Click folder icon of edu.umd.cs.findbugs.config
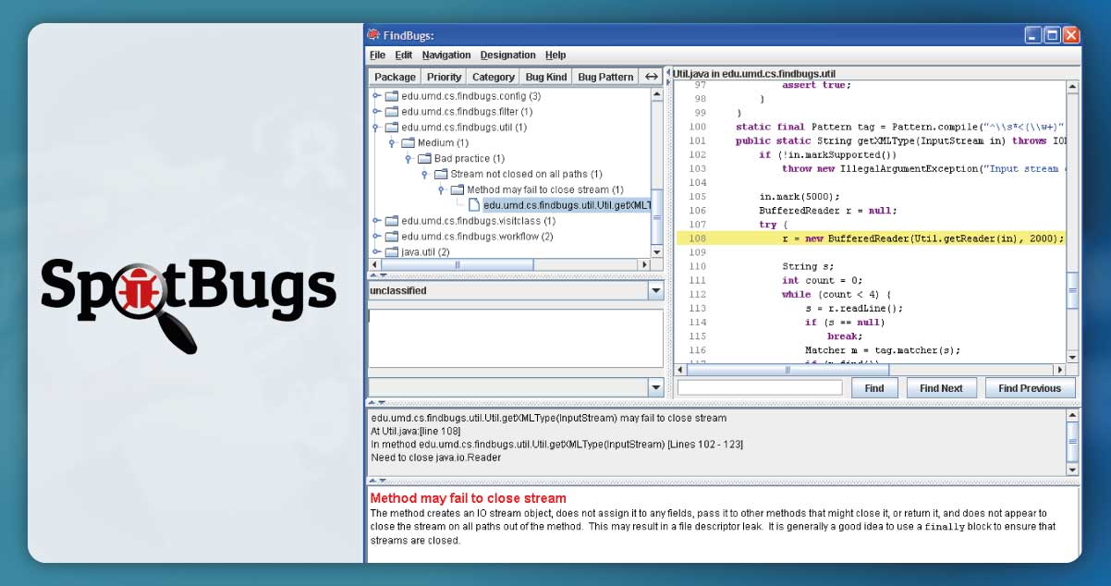1111x586 pixels. point(392,96)
